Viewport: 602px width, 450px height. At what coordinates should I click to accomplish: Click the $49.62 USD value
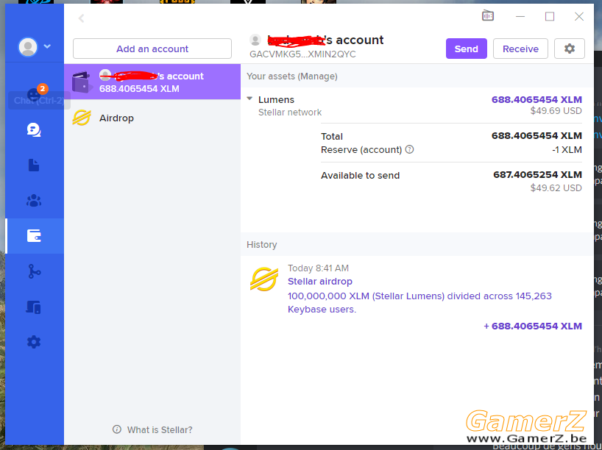point(556,188)
